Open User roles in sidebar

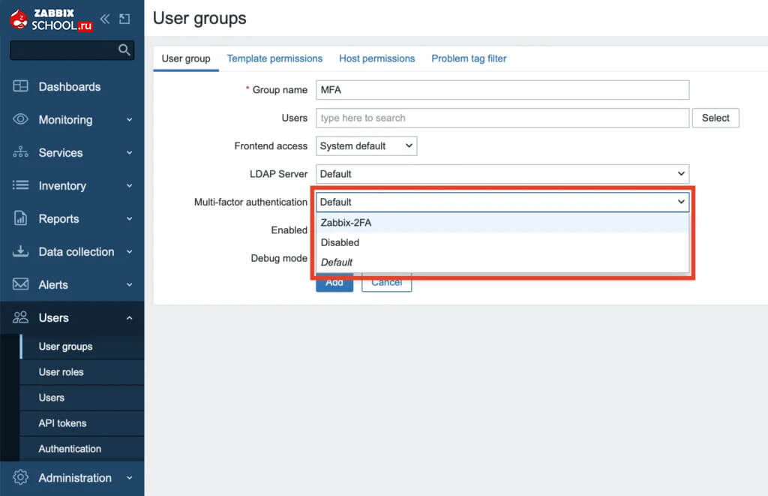(x=81, y=372)
